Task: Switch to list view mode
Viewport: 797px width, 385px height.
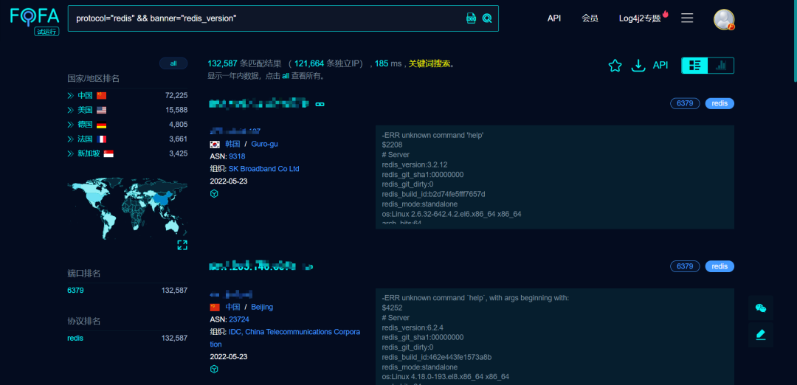Action: coord(694,65)
